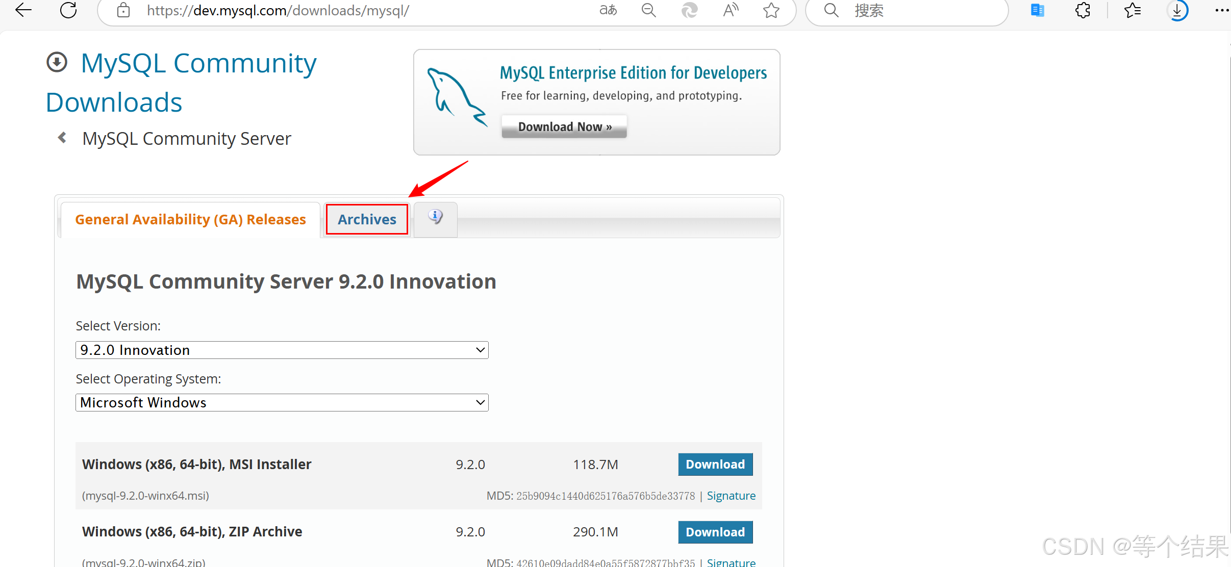Open the browser extensions puzzle icon
1231x567 pixels.
pyautogui.click(x=1083, y=10)
